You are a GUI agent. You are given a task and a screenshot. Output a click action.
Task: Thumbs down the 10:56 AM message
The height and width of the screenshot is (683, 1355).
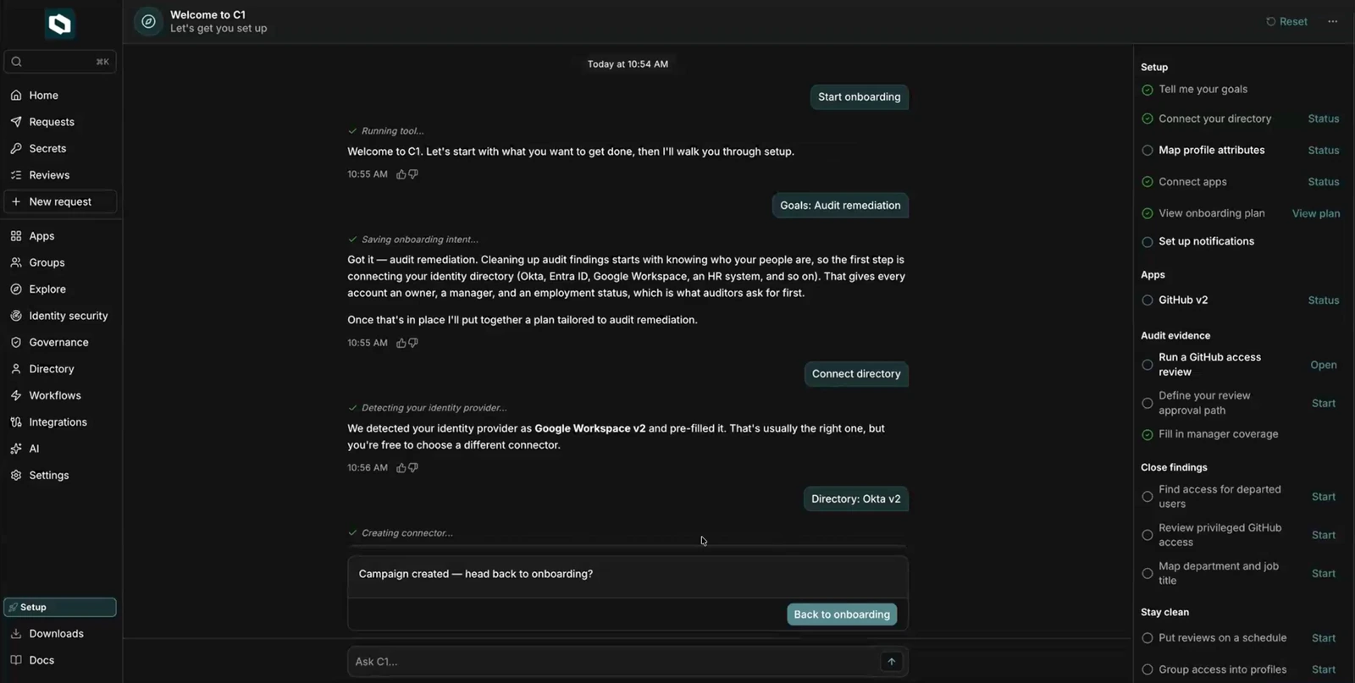pyautogui.click(x=413, y=467)
